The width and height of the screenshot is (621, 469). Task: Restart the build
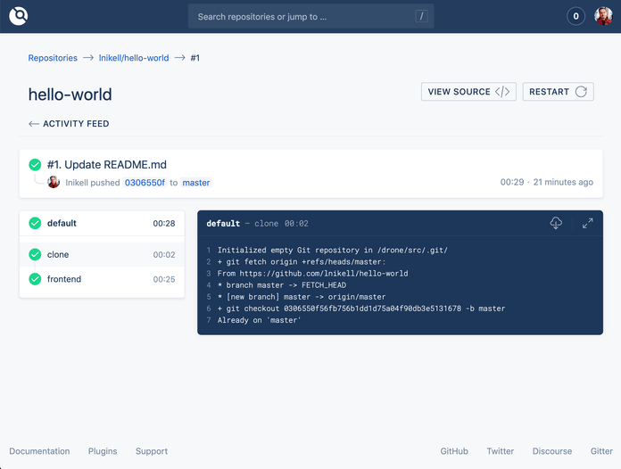tap(558, 92)
